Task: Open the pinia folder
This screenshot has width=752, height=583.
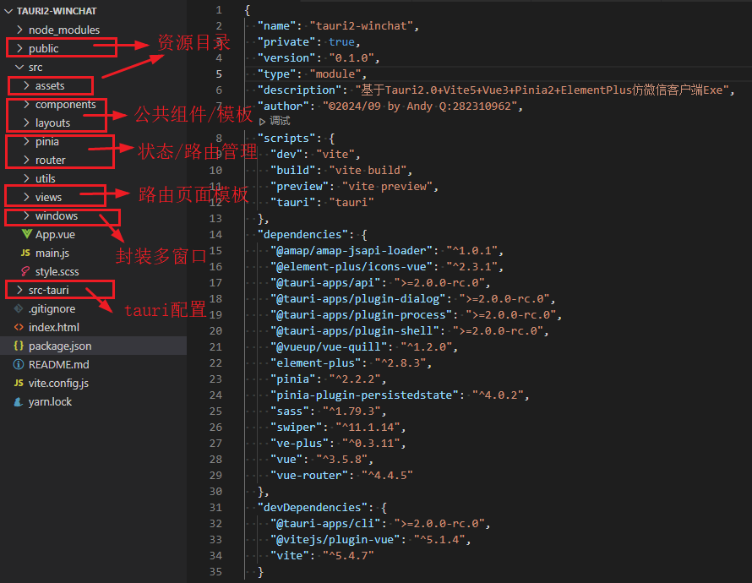Action: (x=47, y=142)
